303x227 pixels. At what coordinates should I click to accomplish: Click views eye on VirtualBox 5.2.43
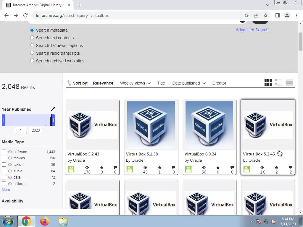87,168
